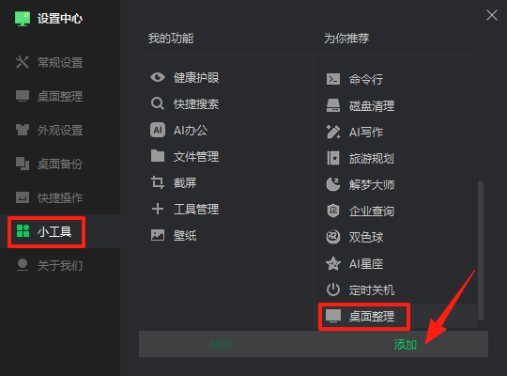
Task: Select the 磁盘清理 disk icon
Action: point(333,105)
